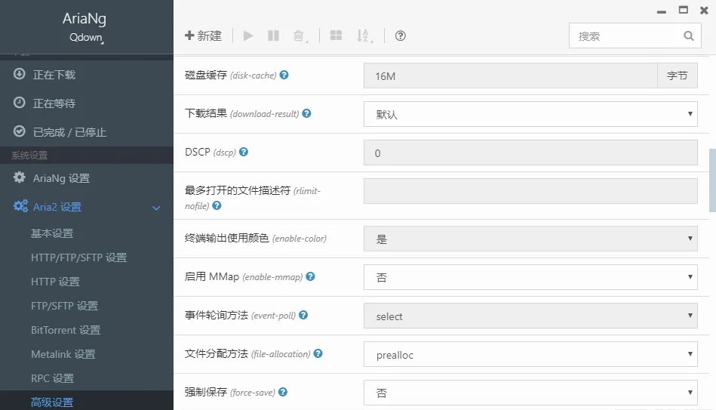Click the help question mark toolbar icon
This screenshot has height=410, width=716.
[401, 35]
